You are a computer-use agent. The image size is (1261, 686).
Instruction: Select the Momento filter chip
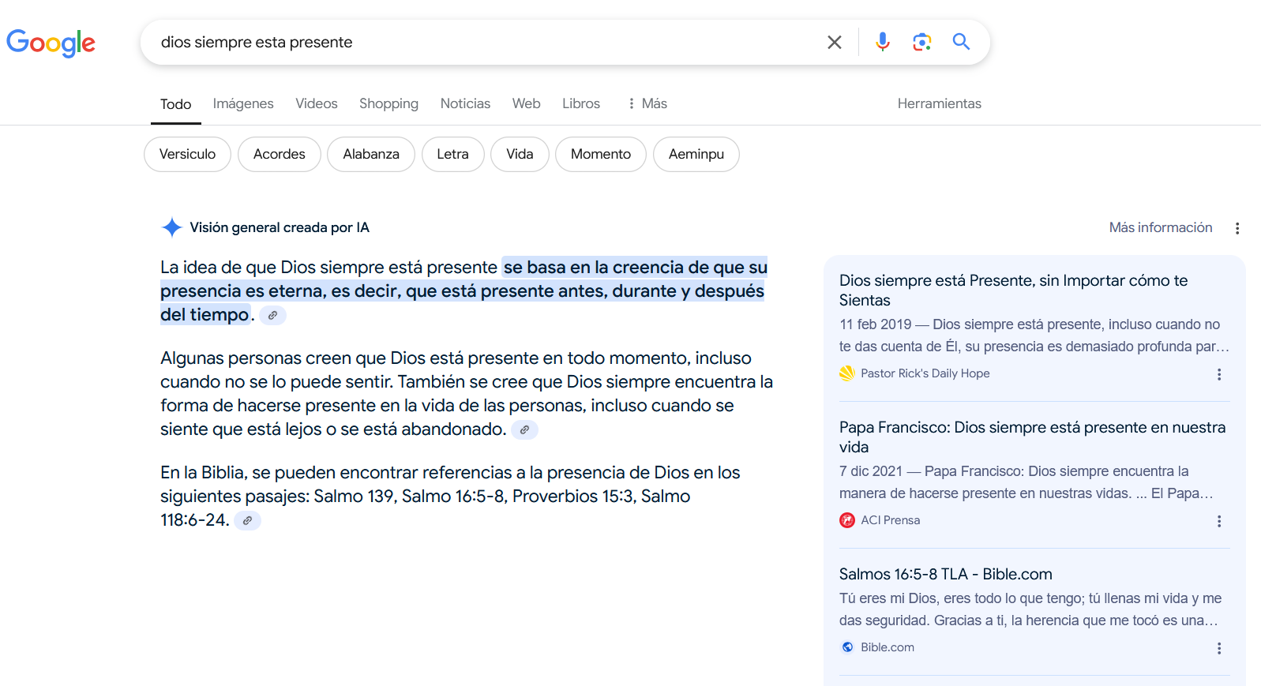point(601,154)
